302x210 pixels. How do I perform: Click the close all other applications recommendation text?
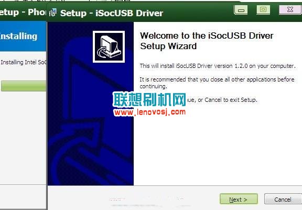(217, 83)
